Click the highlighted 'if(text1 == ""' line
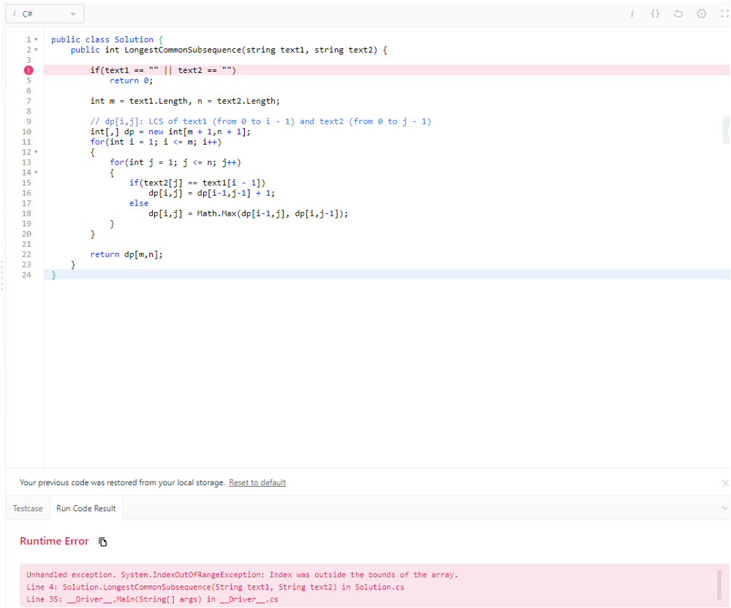The width and height of the screenshot is (731, 608). click(163, 70)
